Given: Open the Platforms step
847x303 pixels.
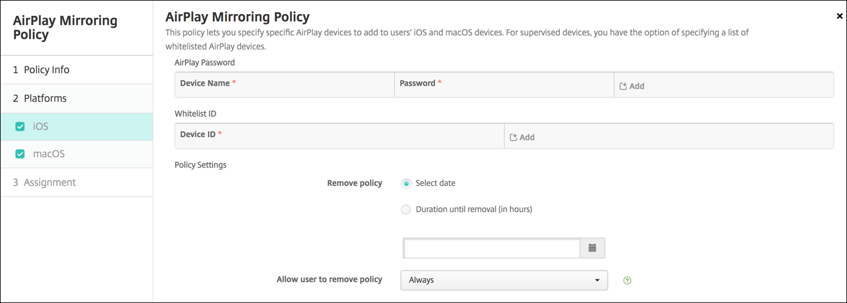Looking at the screenshot, I should tap(40, 98).
